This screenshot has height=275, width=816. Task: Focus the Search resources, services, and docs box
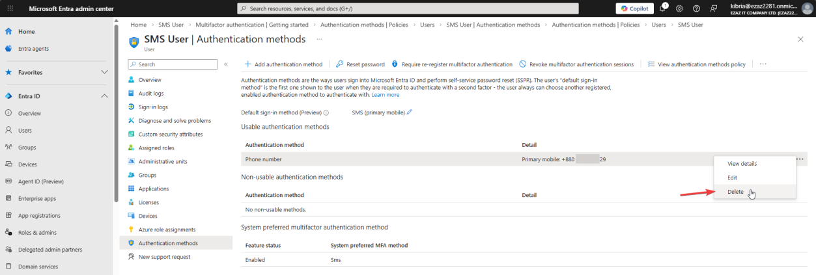408,8
